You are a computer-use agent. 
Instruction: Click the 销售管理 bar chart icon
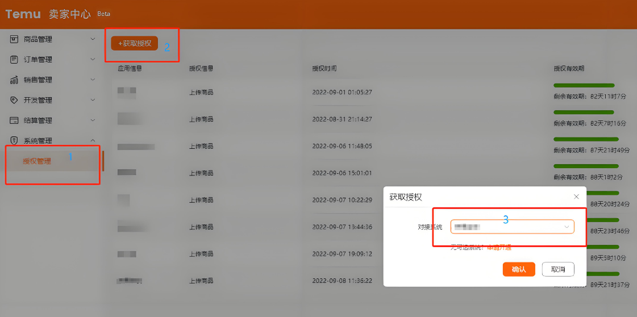coord(14,80)
